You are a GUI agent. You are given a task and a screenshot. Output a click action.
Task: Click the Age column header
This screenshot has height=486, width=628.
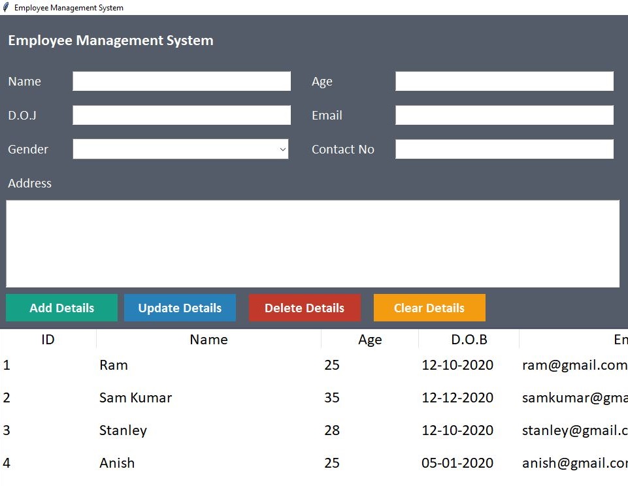click(x=369, y=339)
